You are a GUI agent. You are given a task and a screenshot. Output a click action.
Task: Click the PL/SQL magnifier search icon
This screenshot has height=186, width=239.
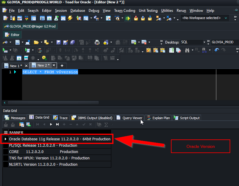pyautogui.click(x=117, y=18)
